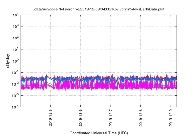Click the Coordinated Universal Time (UTC) label

[99, 133]
